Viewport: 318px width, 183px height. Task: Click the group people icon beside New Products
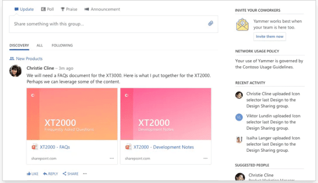(x=12, y=59)
